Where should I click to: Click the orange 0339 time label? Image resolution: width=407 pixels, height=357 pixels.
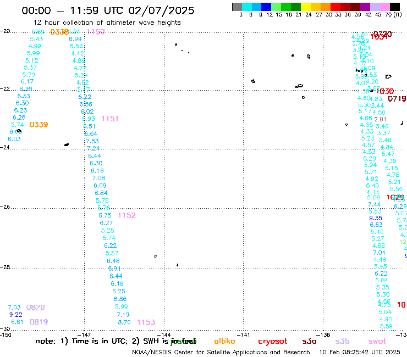tap(38, 125)
